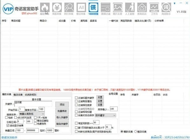Uncheck the 滚动显示结果 checkbox
Image resolution: width=190 pixels, height=140 pixels.
point(8,125)
